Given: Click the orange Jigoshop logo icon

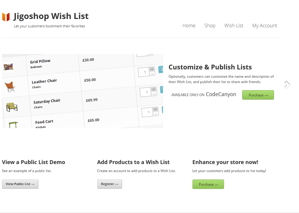Looking at the screenshot, I should 6,17.
